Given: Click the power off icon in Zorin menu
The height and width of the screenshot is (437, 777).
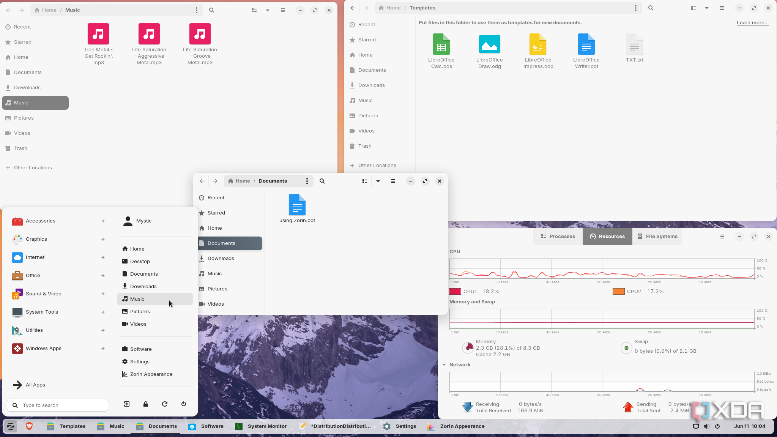Looking at the screenshot, I should coord(184,404).
